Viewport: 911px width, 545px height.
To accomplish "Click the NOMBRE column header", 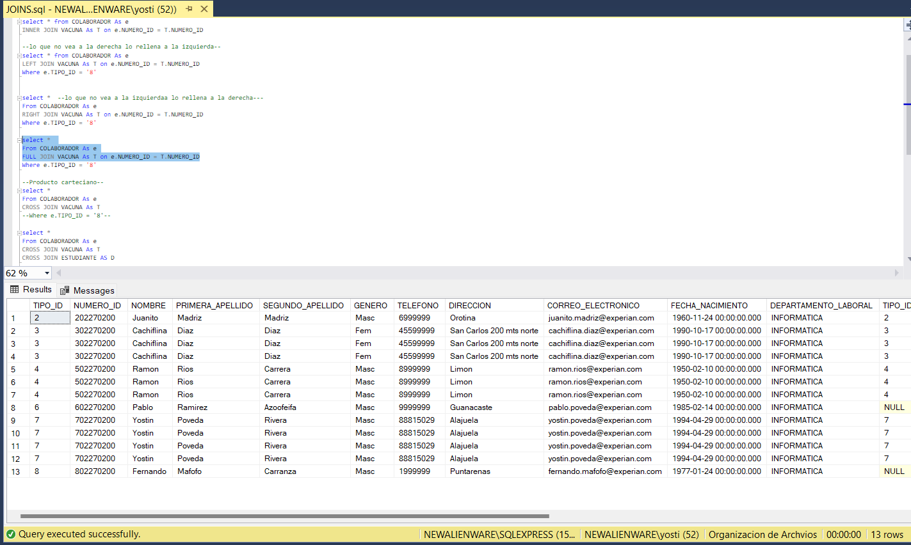I will 149,305.
